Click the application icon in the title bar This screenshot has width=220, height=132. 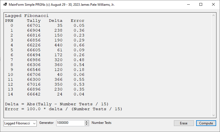tap(5, 5)
